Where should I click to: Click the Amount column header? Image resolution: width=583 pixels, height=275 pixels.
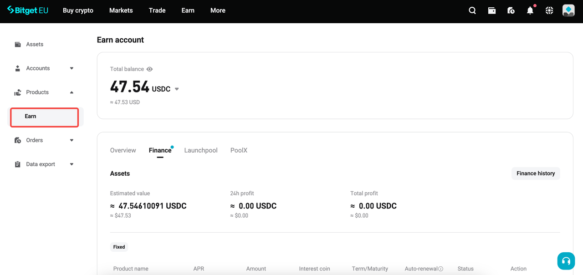click(256, 269)
